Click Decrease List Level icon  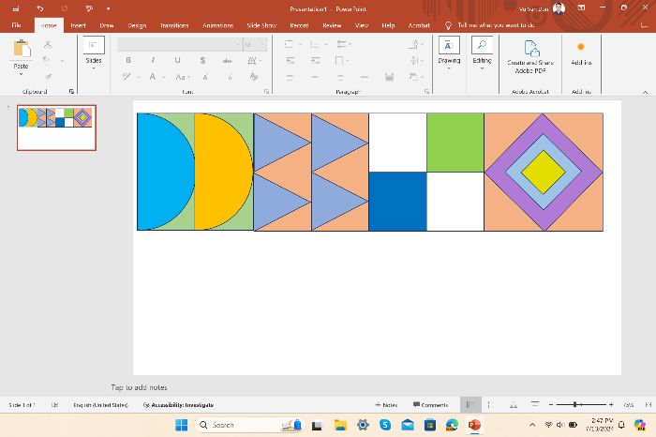click(290, 61)
